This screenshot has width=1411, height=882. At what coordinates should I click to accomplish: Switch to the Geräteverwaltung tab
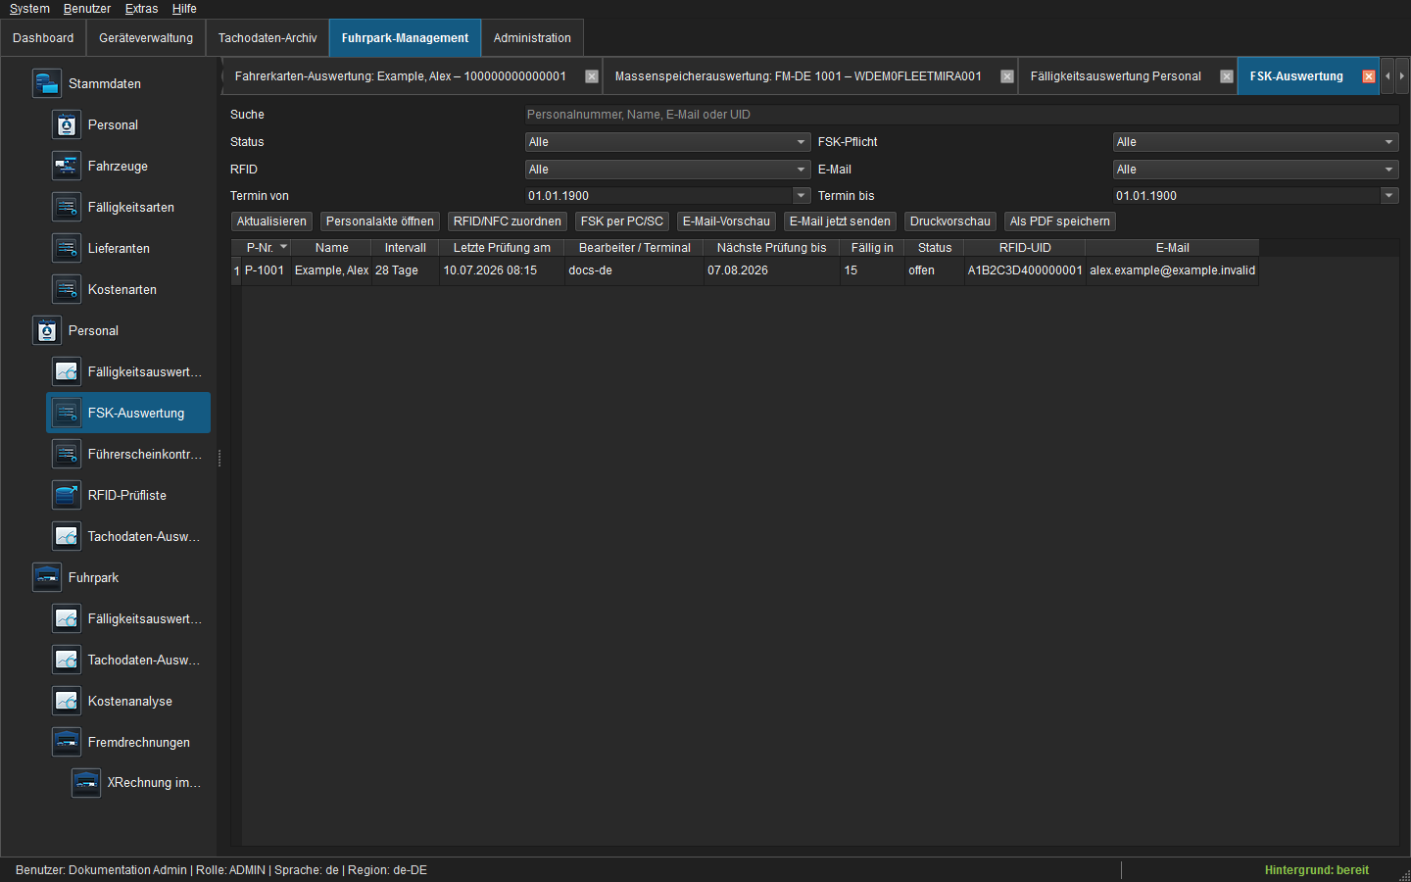tap(146, 38)
